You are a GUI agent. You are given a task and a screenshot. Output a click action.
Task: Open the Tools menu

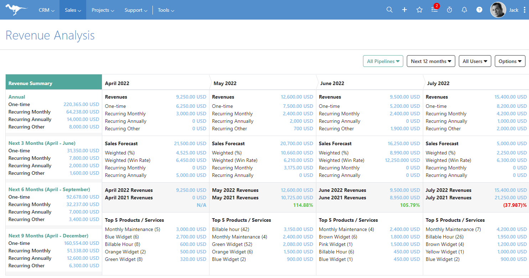[166, 10]
